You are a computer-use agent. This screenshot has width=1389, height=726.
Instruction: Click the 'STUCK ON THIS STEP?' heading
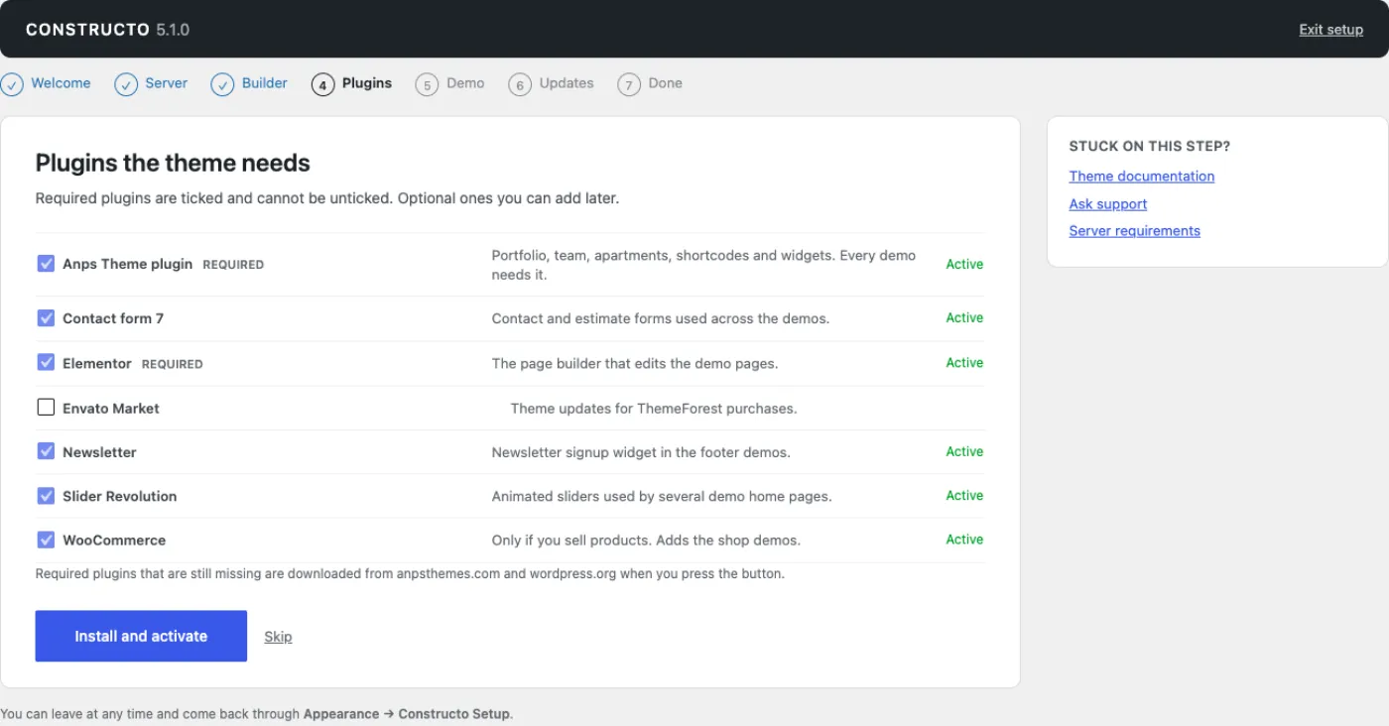(1149, 146)
